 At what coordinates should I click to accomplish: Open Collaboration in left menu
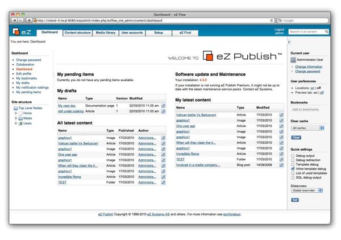click(25, 65)
